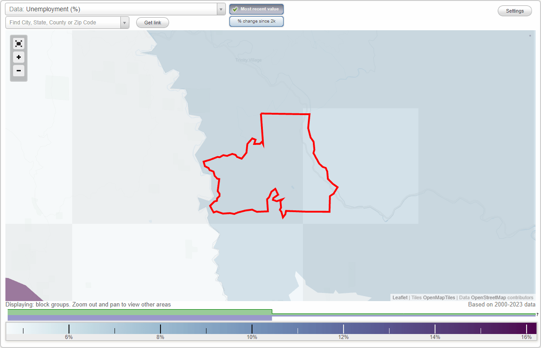The width and height of the screenshot is (541, 348).
Task: Click the fit-map-to-extent icon
Action: coord(18,43)
